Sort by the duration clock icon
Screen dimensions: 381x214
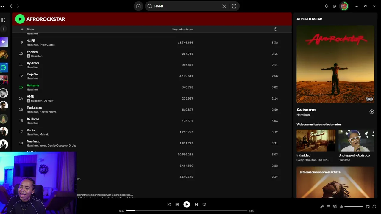(x=276, y=29)
